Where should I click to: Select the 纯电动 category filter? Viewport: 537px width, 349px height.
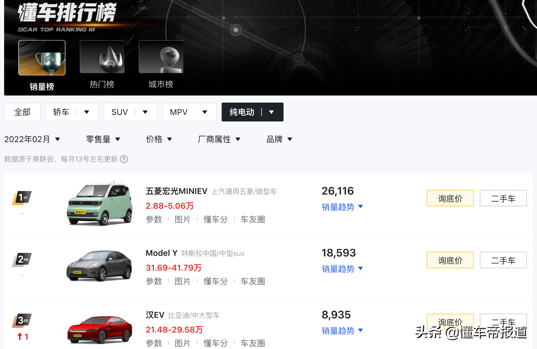tap(242, 112)
